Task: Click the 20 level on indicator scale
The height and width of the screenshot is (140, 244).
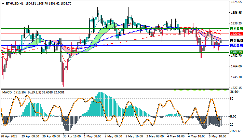Action: click(232, 125)
